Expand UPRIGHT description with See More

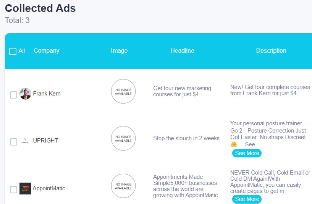click(247, 153)
